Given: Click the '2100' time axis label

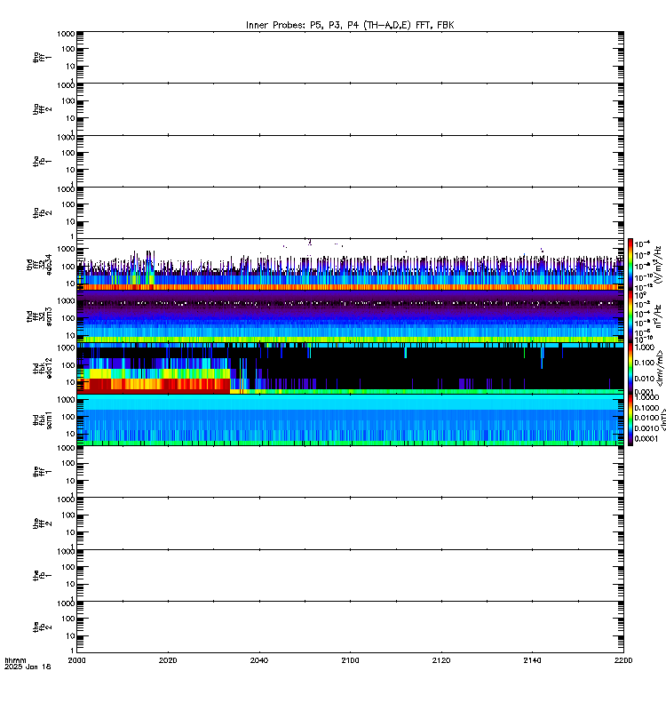Looking at the screenshot, I should point(350,660).
